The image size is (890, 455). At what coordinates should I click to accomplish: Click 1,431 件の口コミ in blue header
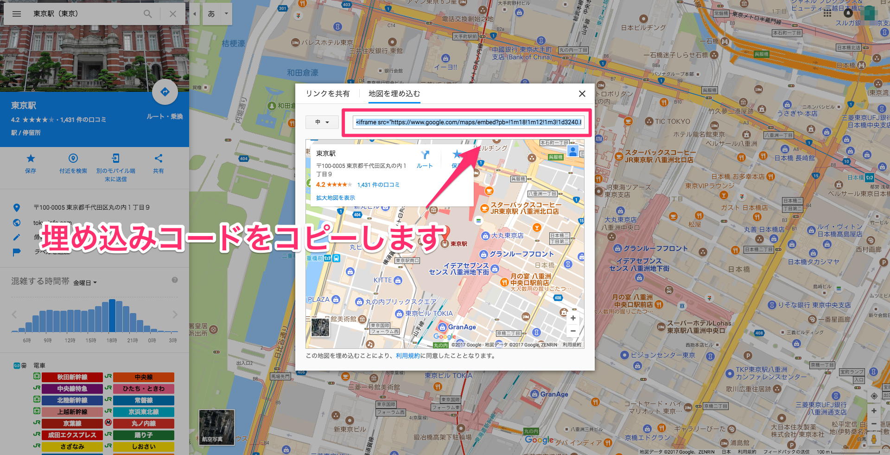(83, 120)
